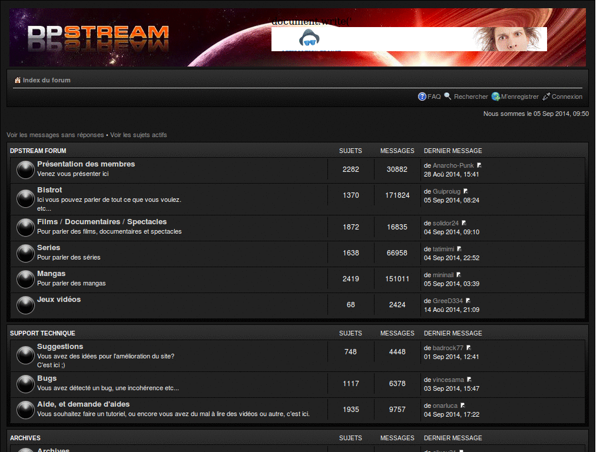This screenshot has height=452, width=603.
Task: Jump to tatimimi's latest post icon
Action: [x=458, y=249]
